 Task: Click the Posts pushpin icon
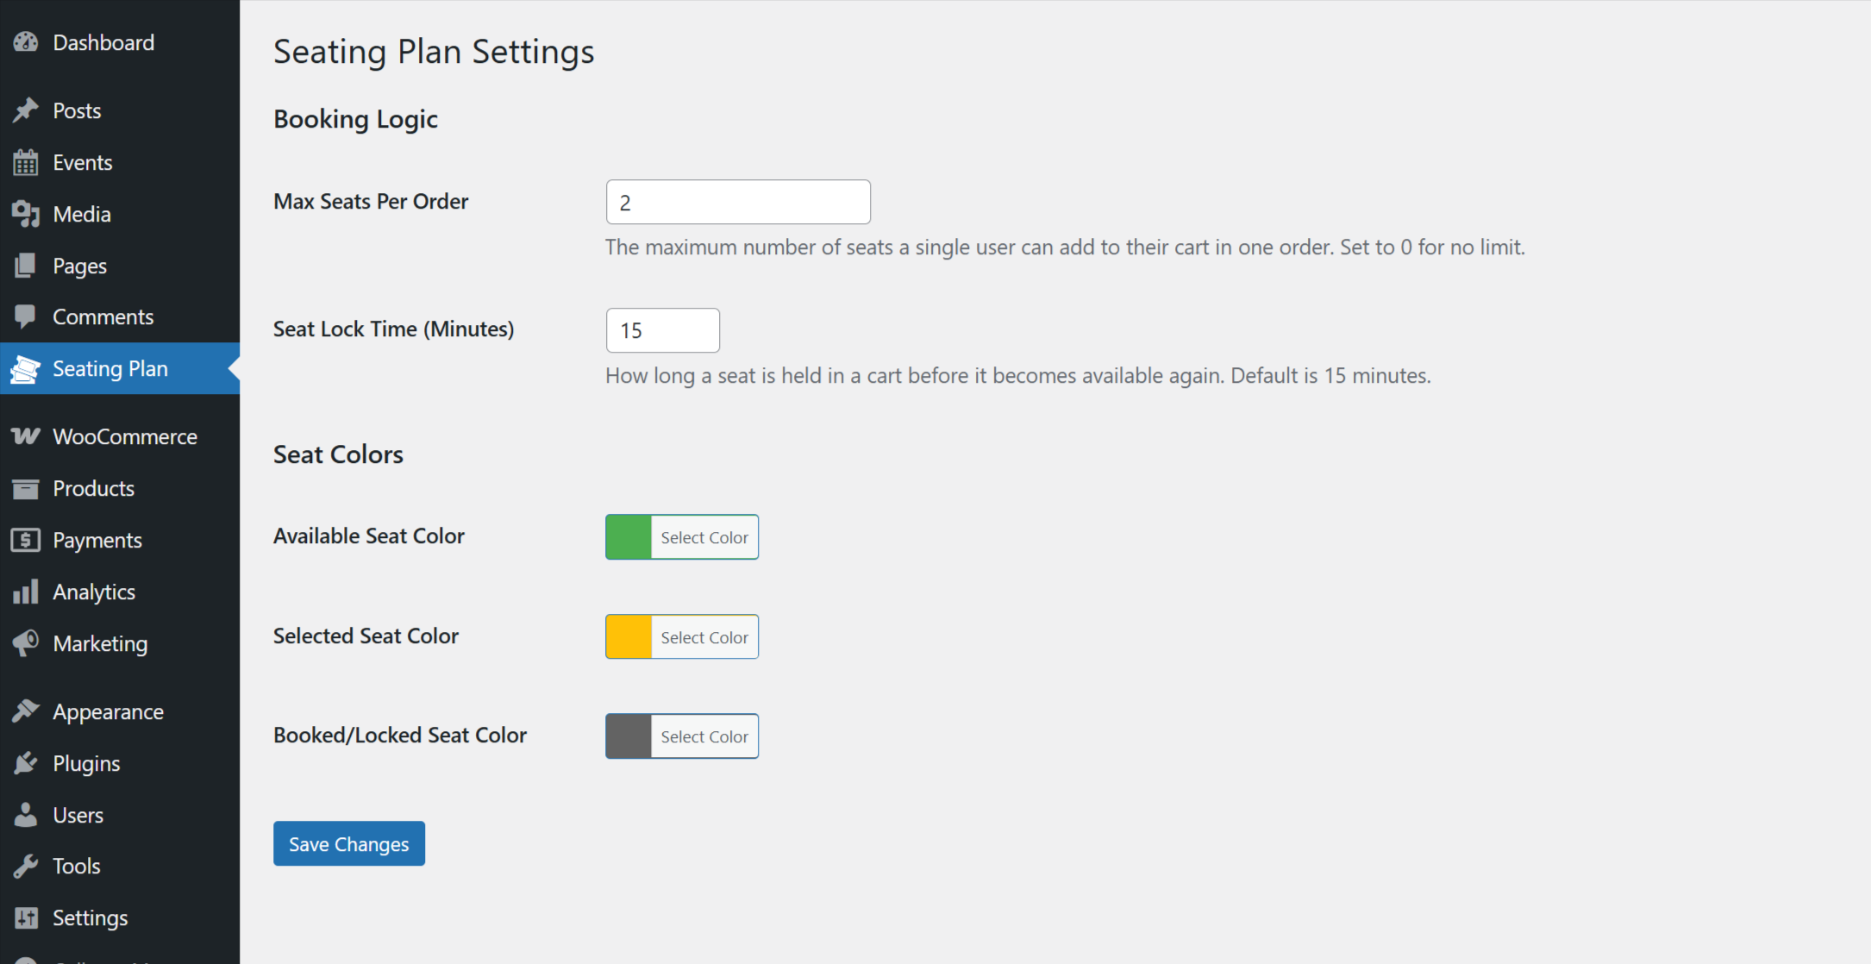26,110
